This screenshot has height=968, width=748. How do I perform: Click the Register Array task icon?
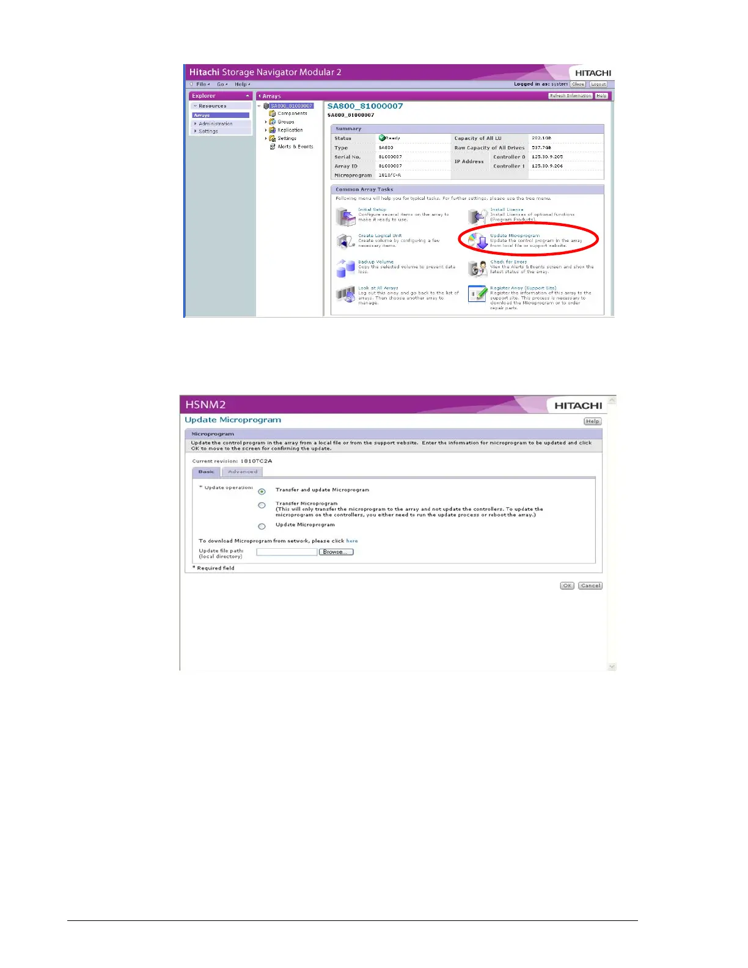[x=477, y=294]
